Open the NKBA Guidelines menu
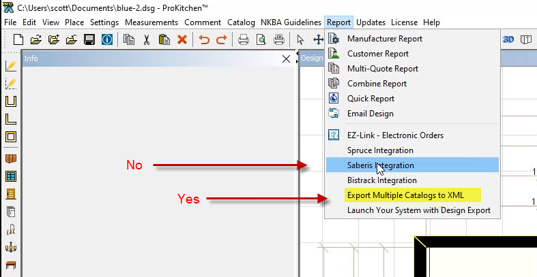Image resolution: width=537 pixels, height=277 pixels. click(291, 22)
